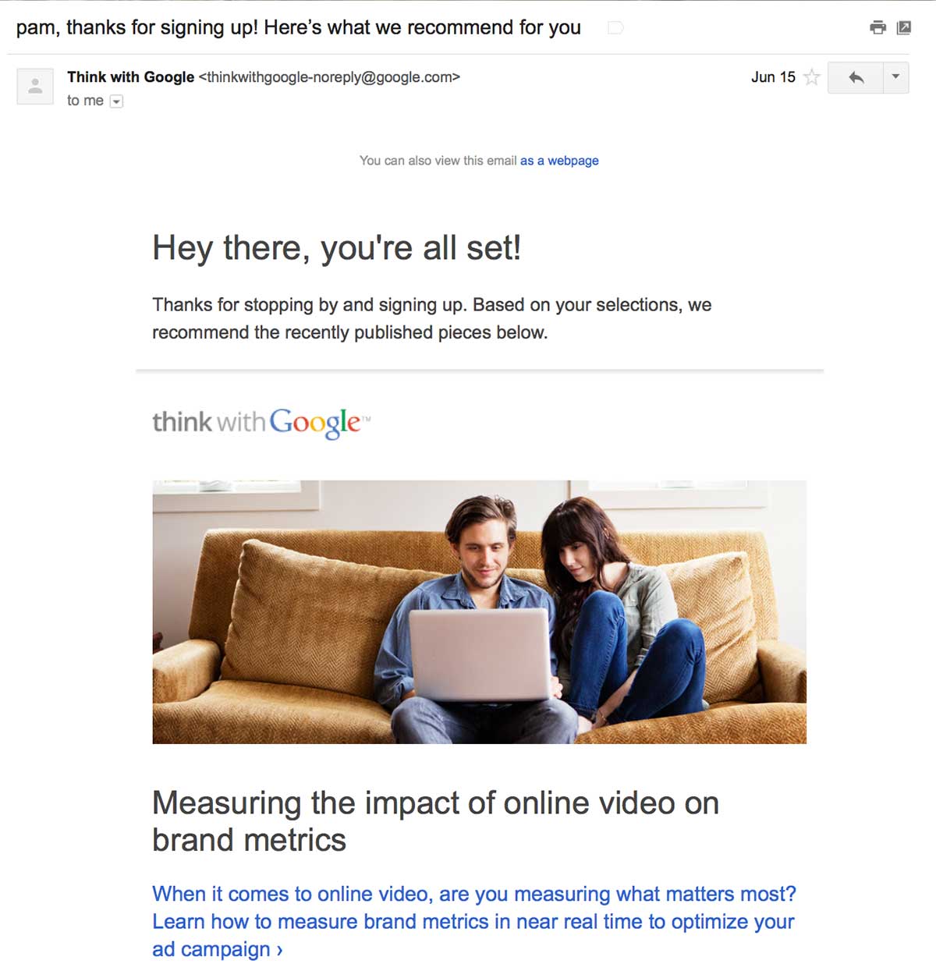Click the email subject line at the top
The width and height of the screenshot is (936, 978).
click(299, 27)
